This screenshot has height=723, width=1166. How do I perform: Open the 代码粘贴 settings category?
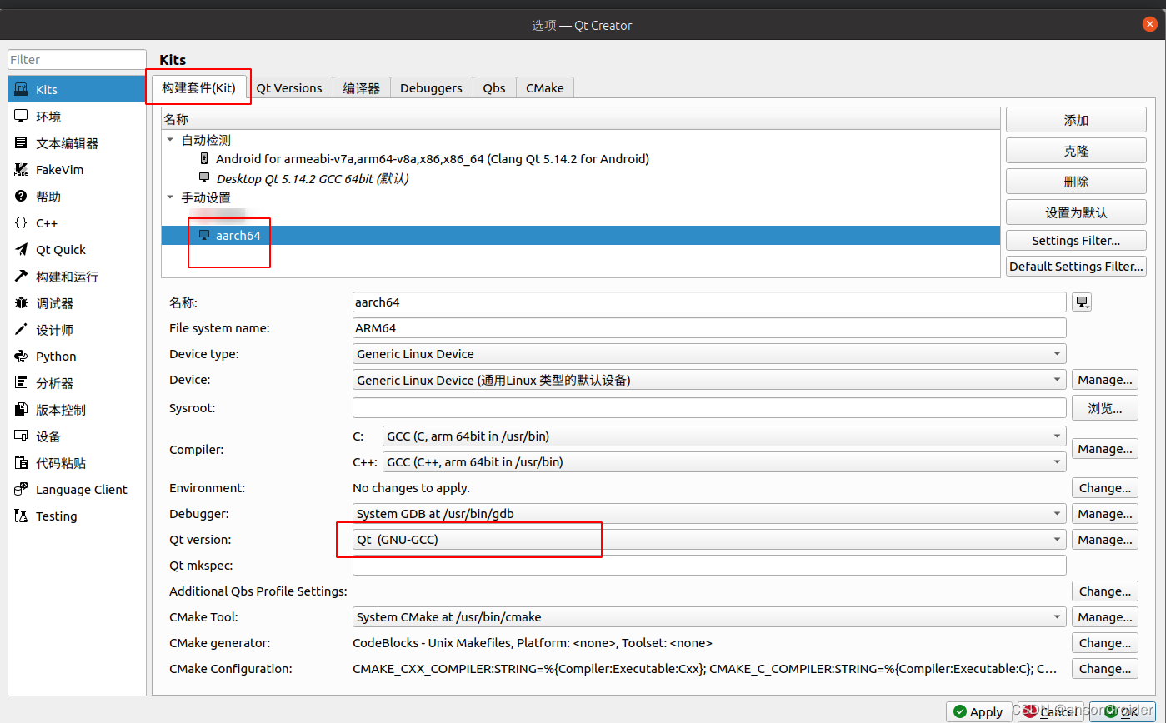[x=77, y=462]
